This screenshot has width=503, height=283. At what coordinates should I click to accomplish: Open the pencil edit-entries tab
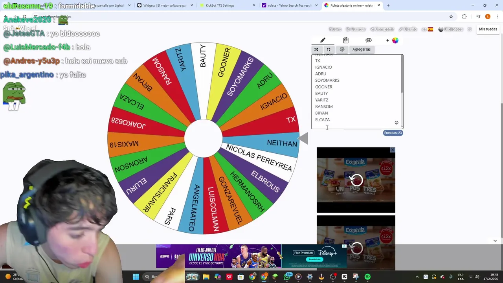(x=323, y=40)
